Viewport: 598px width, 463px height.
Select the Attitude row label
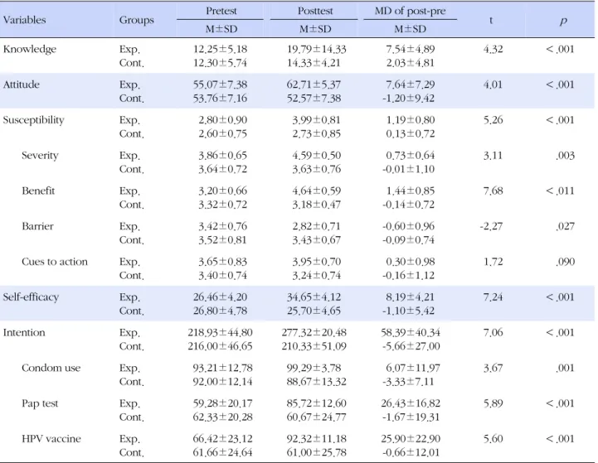pos(22,84)
